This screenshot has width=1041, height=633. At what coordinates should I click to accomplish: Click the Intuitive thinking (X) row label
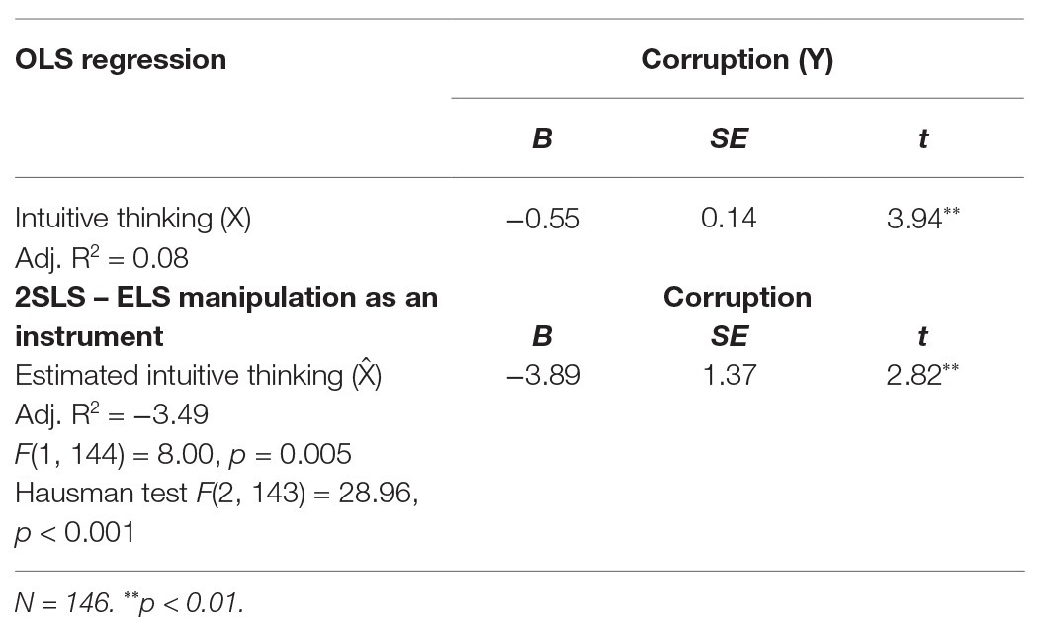pos(133,218)
